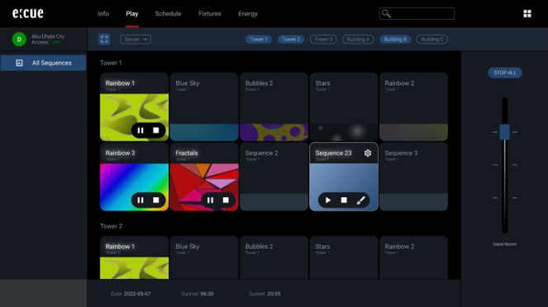Stop the Rainbow 3 sequence
Screen dimensions: 548x307
(x=156, y=201)
